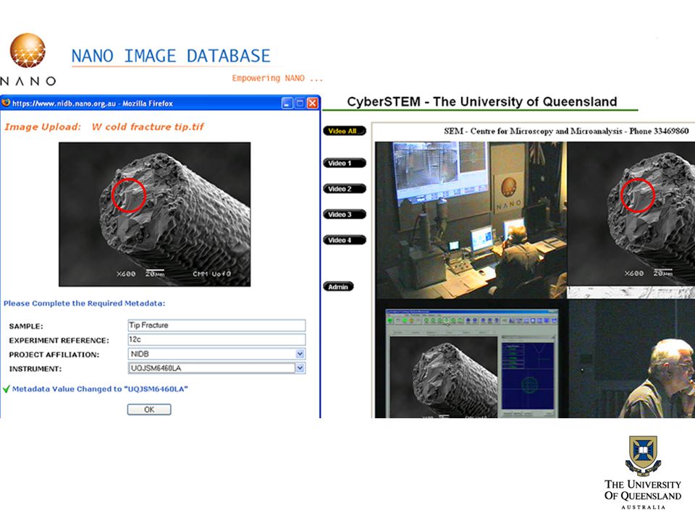Click the CyberSTEM page title
This screenshot has height=521, width=695.
[x=482, y=101]
